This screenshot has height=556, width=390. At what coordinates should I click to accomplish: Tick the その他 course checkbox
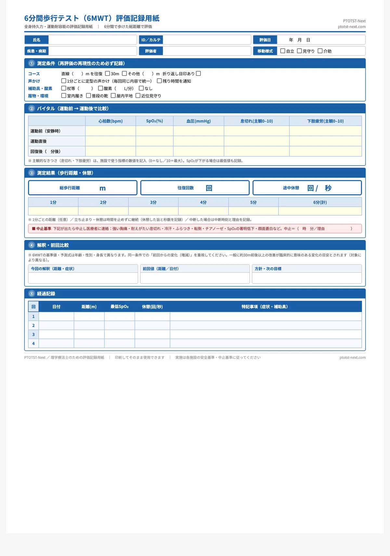tap(124, 74)
